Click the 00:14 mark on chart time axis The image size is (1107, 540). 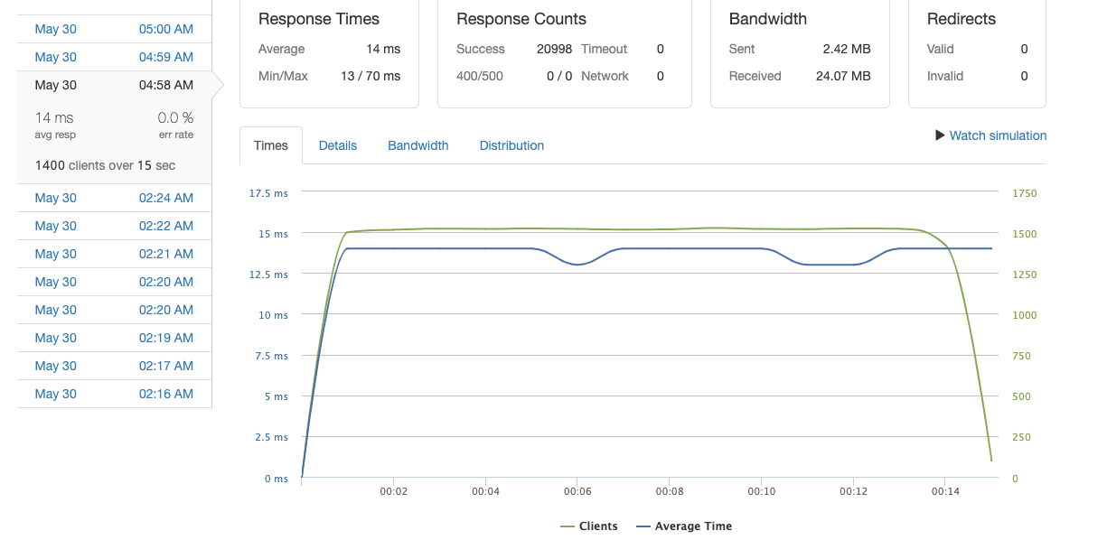944,493
